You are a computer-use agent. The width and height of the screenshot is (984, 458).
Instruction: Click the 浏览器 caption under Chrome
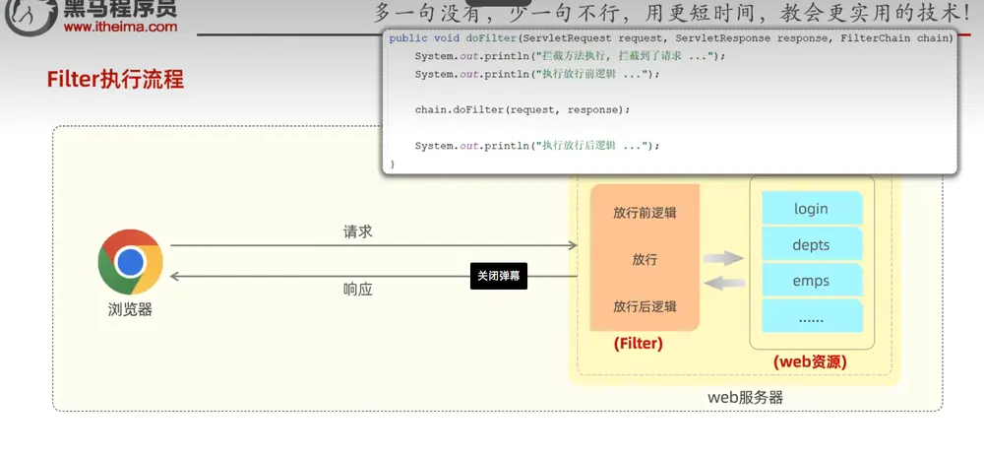[x=130, y=309]
